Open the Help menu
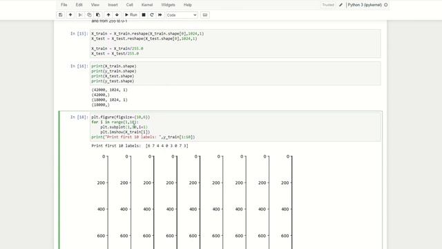Screen dimensions: 442x249 pos(187,5)
